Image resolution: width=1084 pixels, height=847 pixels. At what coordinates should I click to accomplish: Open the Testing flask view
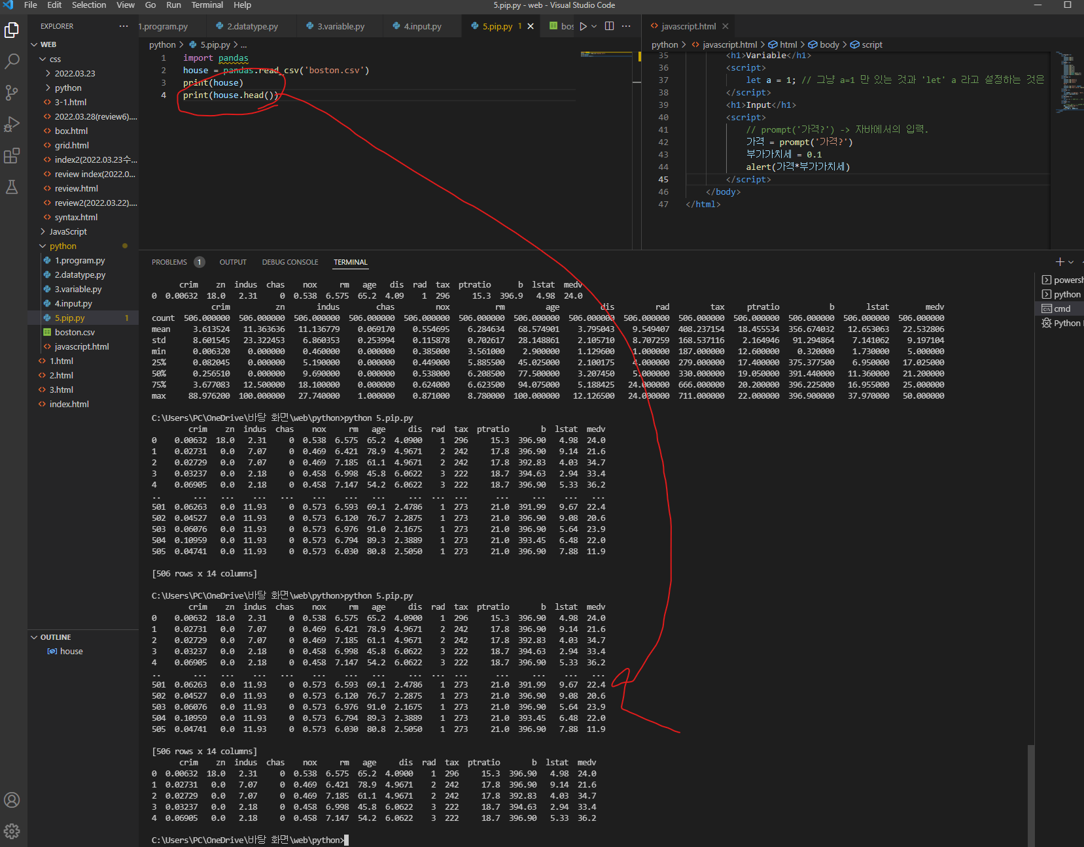(12, 187)
